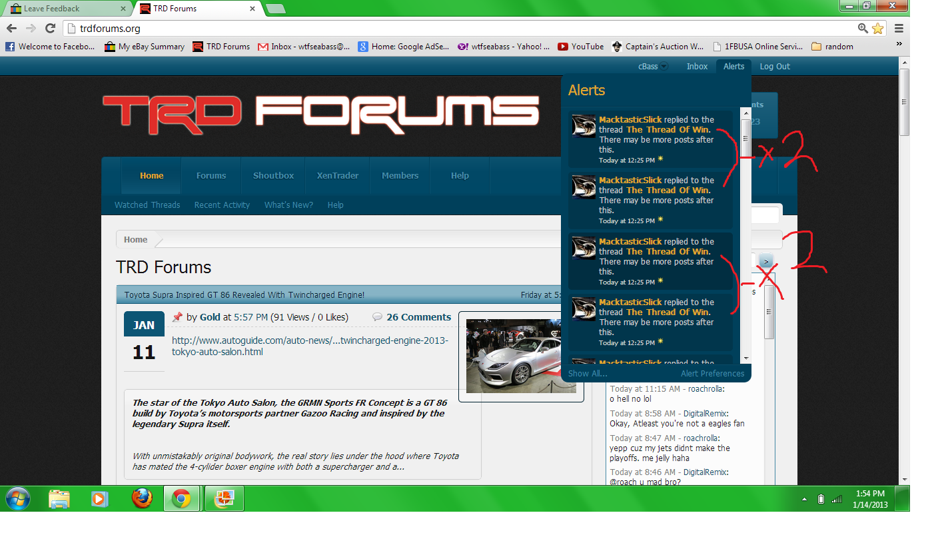Open the Snipping Tool taskbar item
Image resolution: width=950 pixels, height=553 pixels.
[x=223, y=498]
